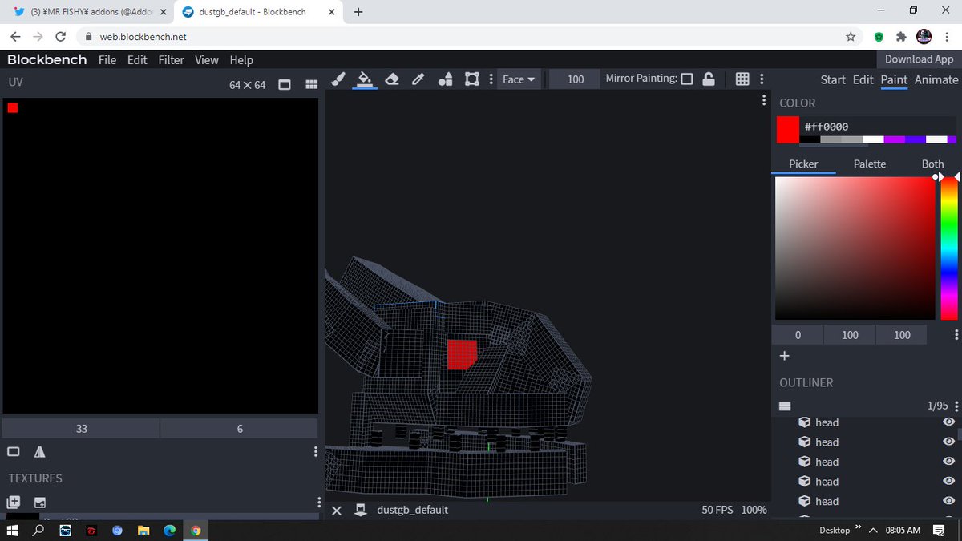Viewport: 962px width, 541px height.
Task: Create a new texture in the Textures panel
Action: (14, 502)
